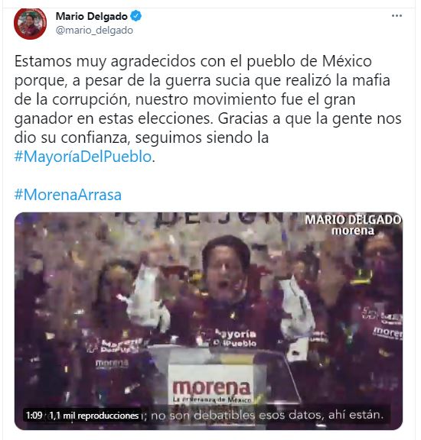Open the Mario Delgado display name link
Image resolution: width=421 pixels, height=440 pixels.
click(x=92, y=16)
